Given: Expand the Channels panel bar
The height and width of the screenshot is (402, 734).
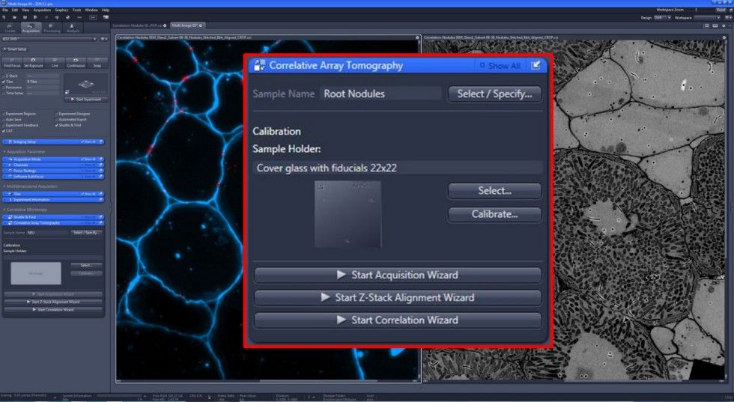Looking at the screenshot, I should tap(53, 165).
